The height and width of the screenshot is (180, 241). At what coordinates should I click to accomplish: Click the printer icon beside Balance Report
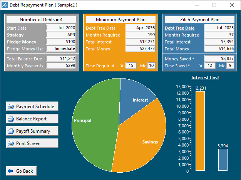click(x=11, y=119)
